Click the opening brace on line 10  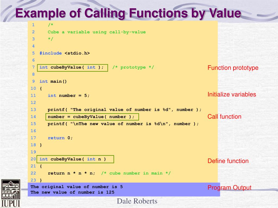click(x=41, y=89)
